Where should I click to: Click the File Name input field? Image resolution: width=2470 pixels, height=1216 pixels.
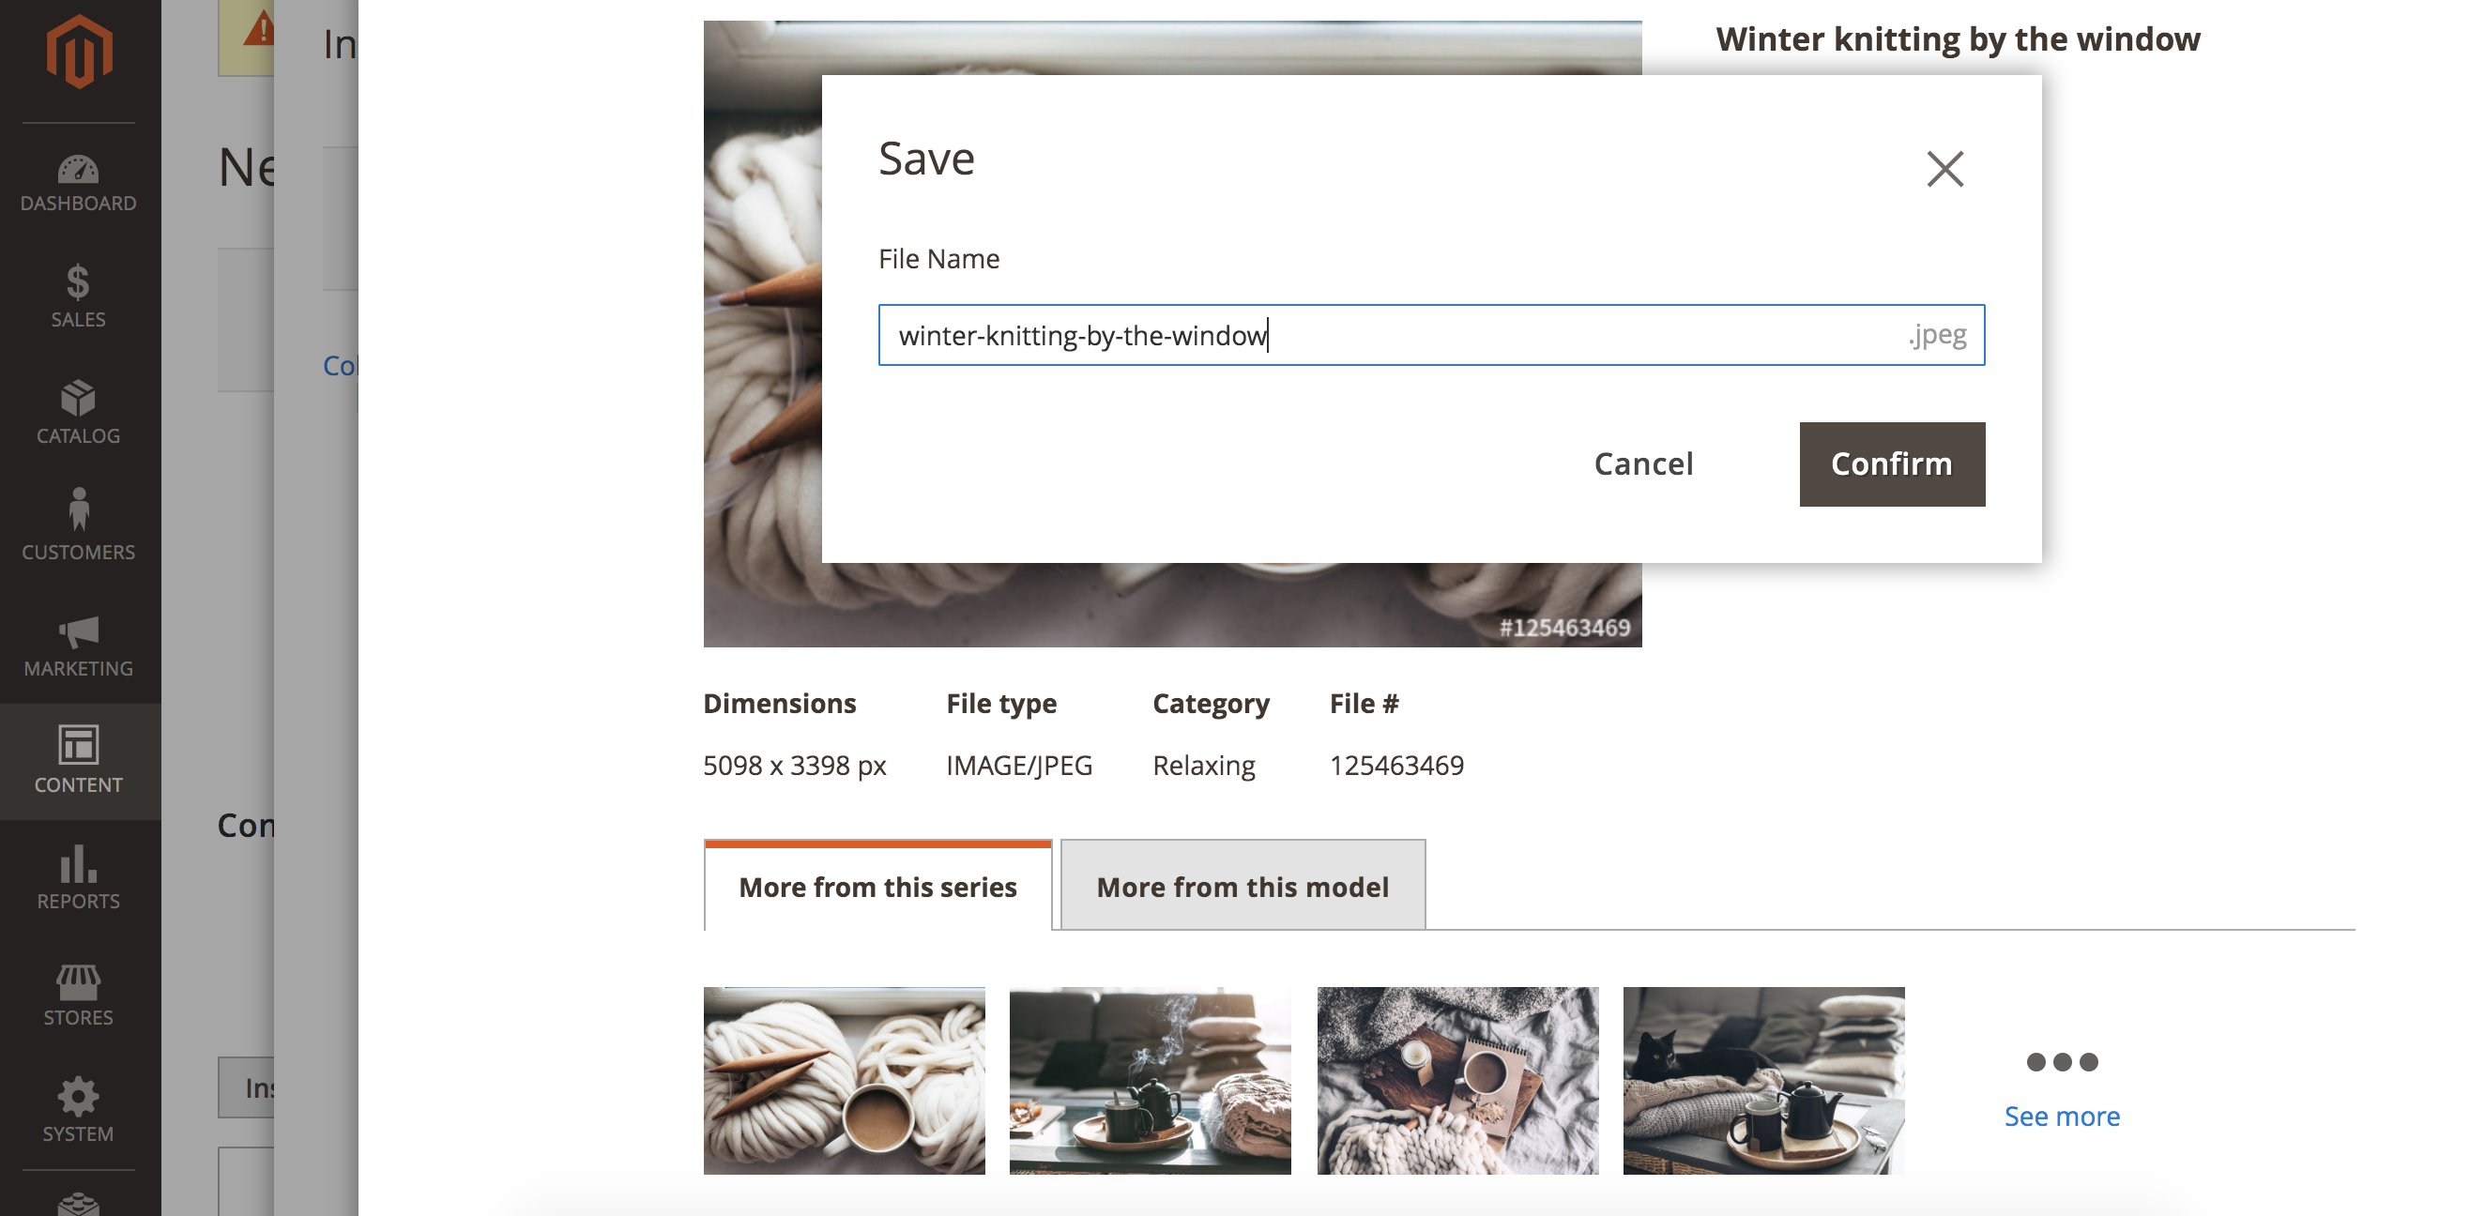(x=1430, y=335)
